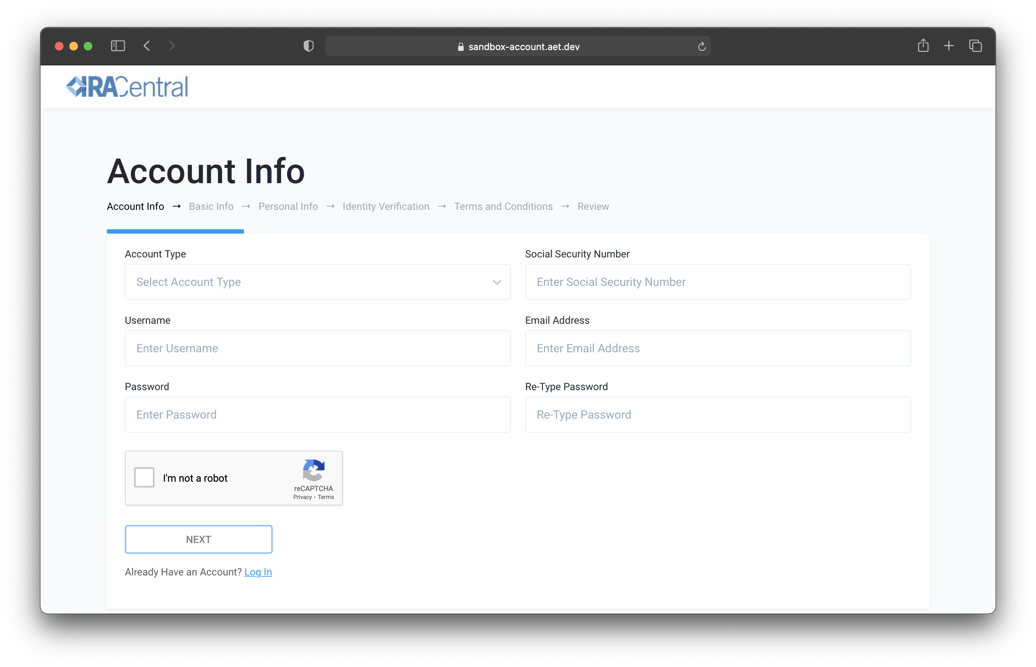Viewport: 1036px width, 667px height.
Task: Focus the Social Security Number field
Action: point(717,282)
